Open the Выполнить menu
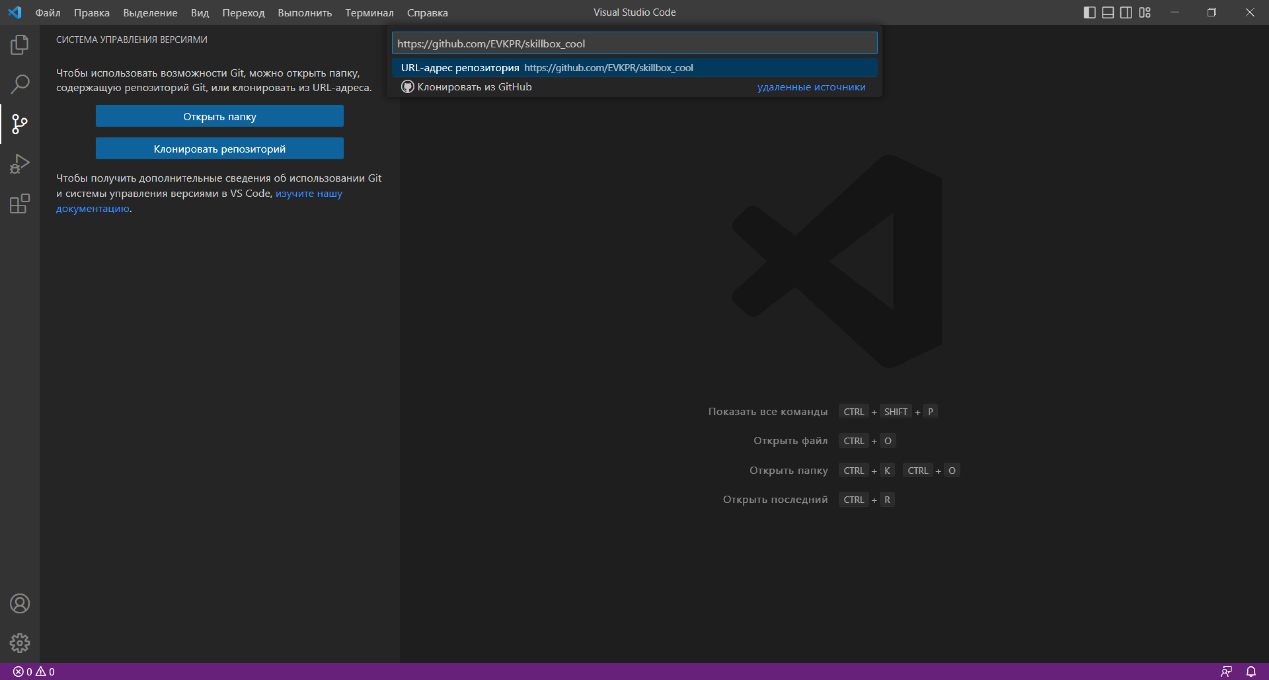This screenshot has width=1269, height=680. 305,12
